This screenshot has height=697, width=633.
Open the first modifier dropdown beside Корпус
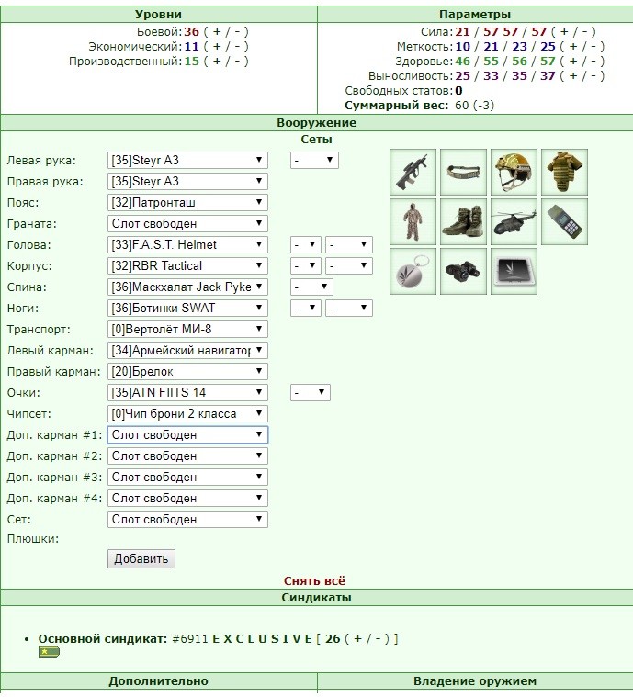[306, 265]
